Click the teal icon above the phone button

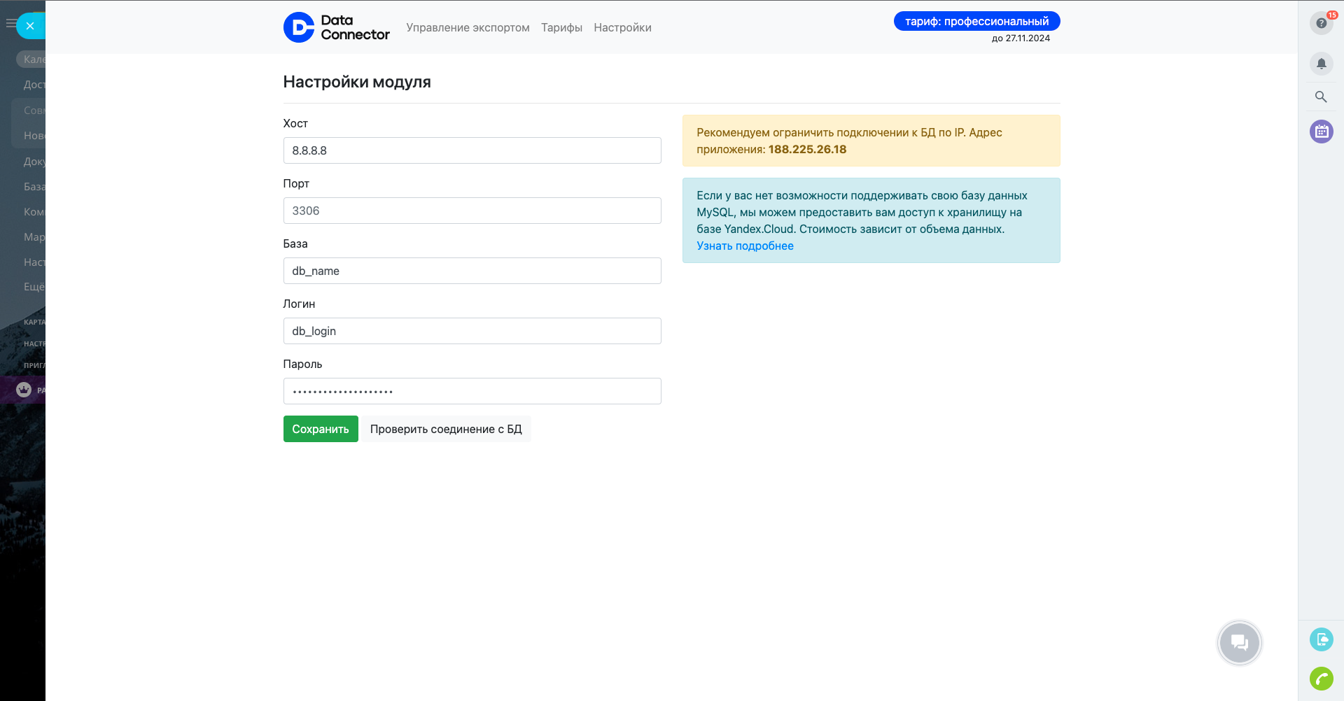(1321, 639)
